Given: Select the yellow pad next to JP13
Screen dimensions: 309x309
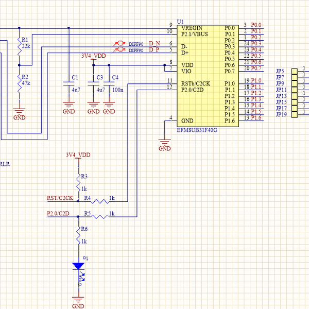Looking at the screenshot, I should pos(295,96).
